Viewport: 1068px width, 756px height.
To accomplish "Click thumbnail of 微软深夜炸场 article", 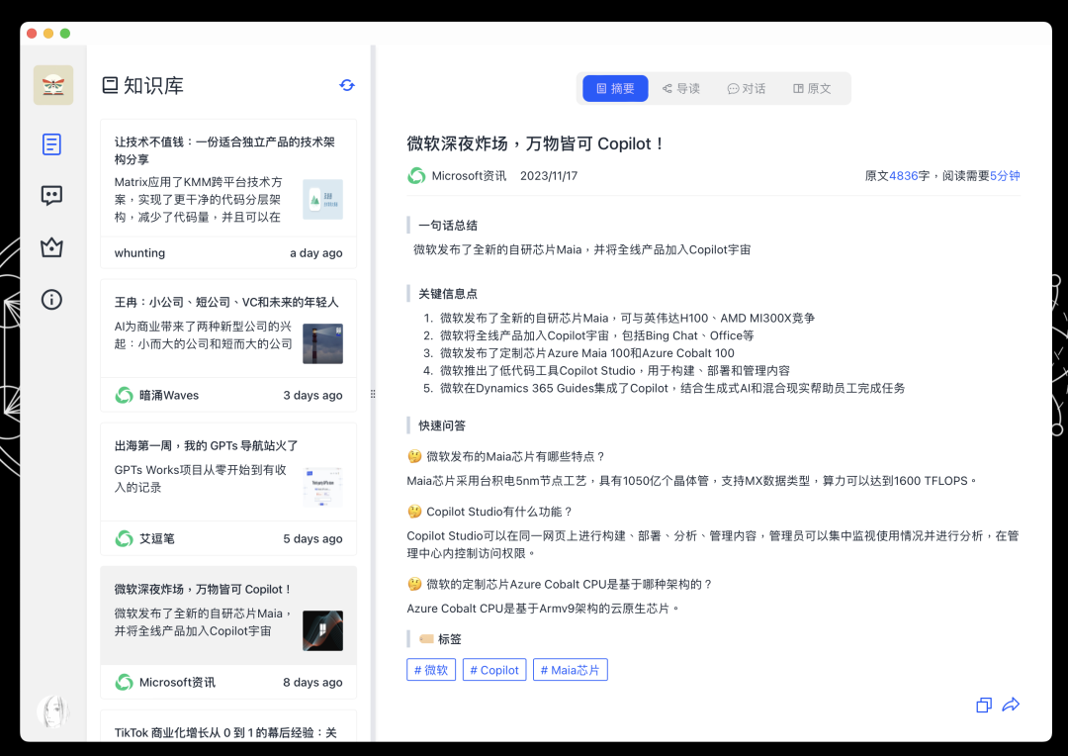I will (322, 630).
